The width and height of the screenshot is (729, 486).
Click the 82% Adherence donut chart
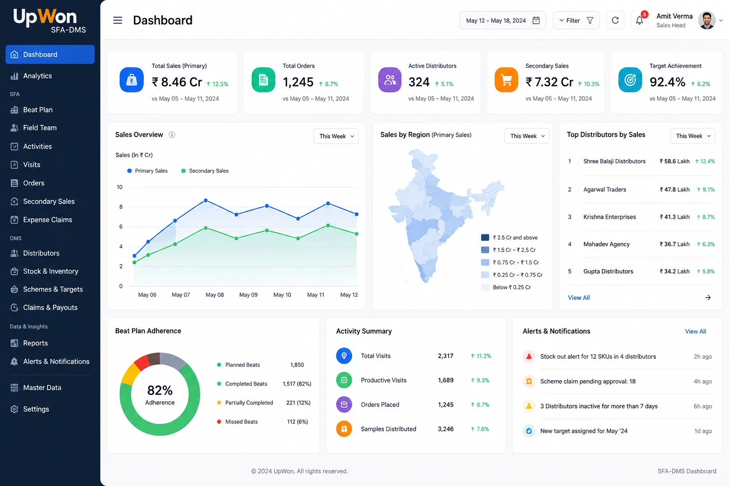(160, 394)
